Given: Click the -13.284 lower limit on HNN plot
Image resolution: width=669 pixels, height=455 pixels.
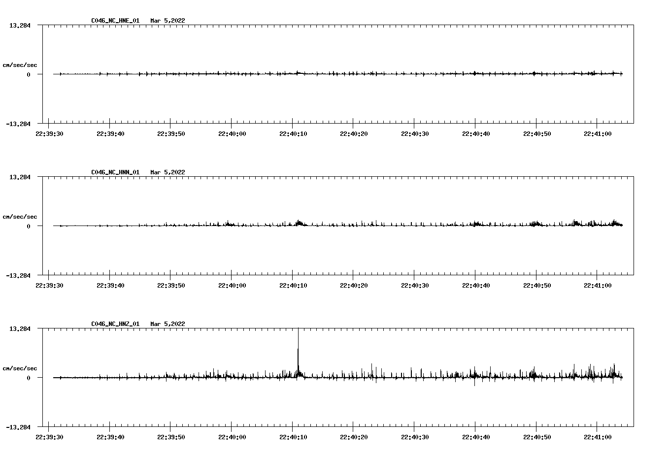Looking at the screenshot, I should [18, 275].
